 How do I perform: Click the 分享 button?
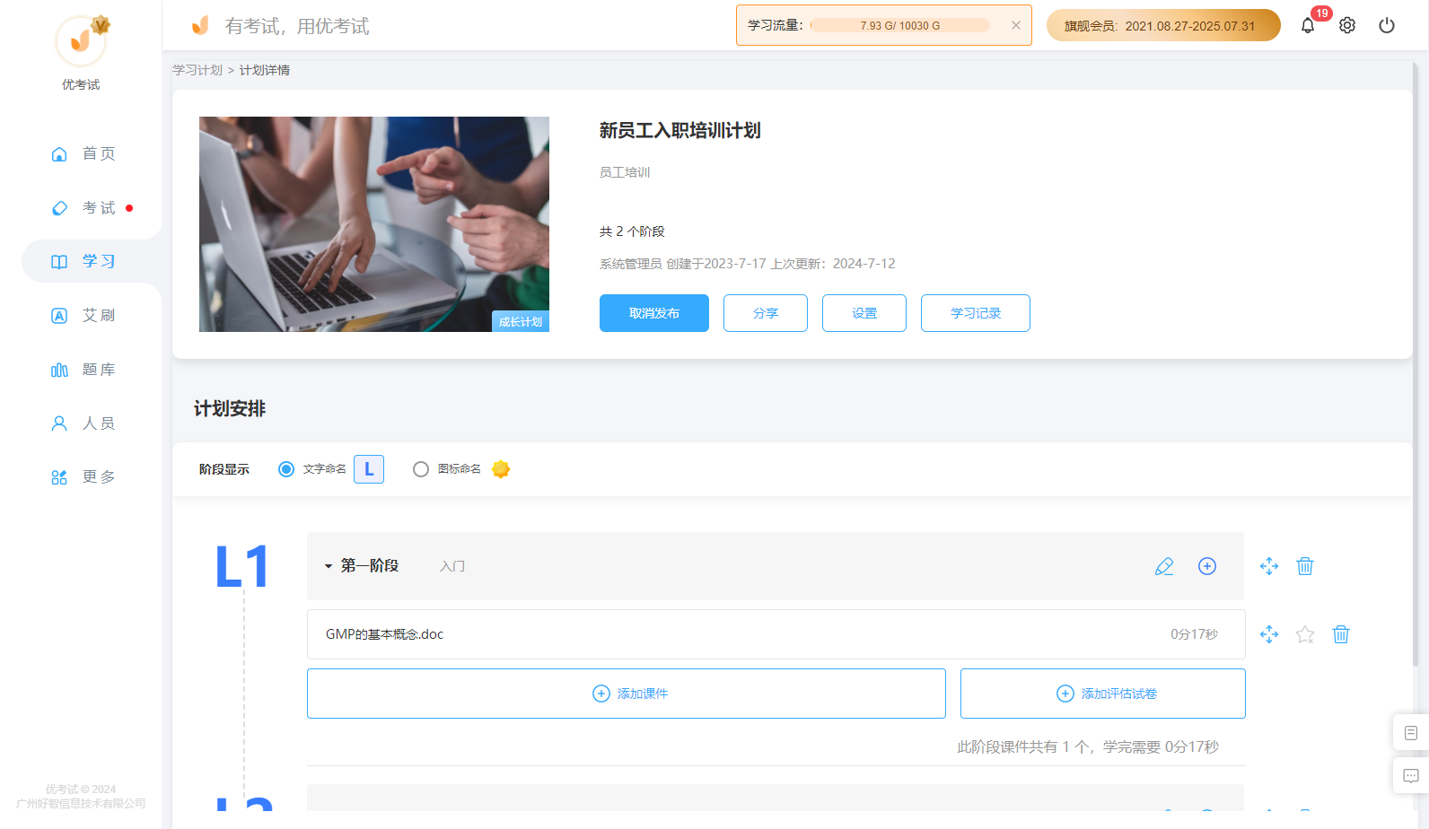766,313
